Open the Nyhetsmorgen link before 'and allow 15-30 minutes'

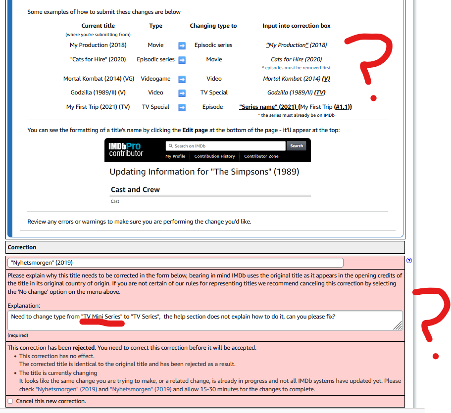click(141, 389)
